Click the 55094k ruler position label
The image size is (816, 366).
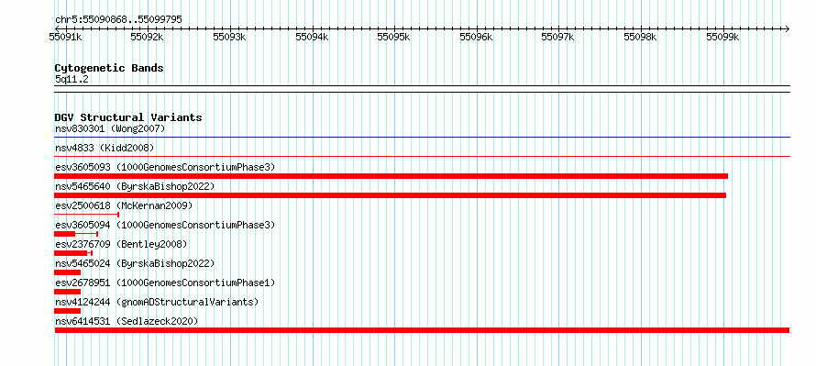pos(312,37)
